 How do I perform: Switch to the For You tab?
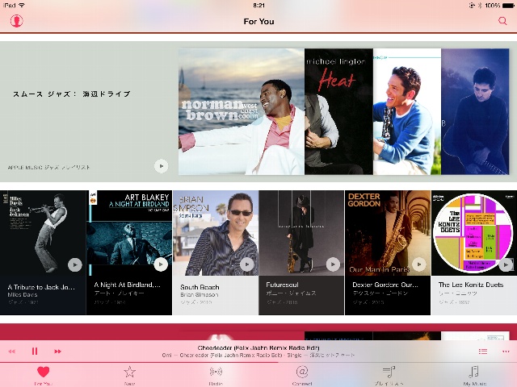coord(43,375)
